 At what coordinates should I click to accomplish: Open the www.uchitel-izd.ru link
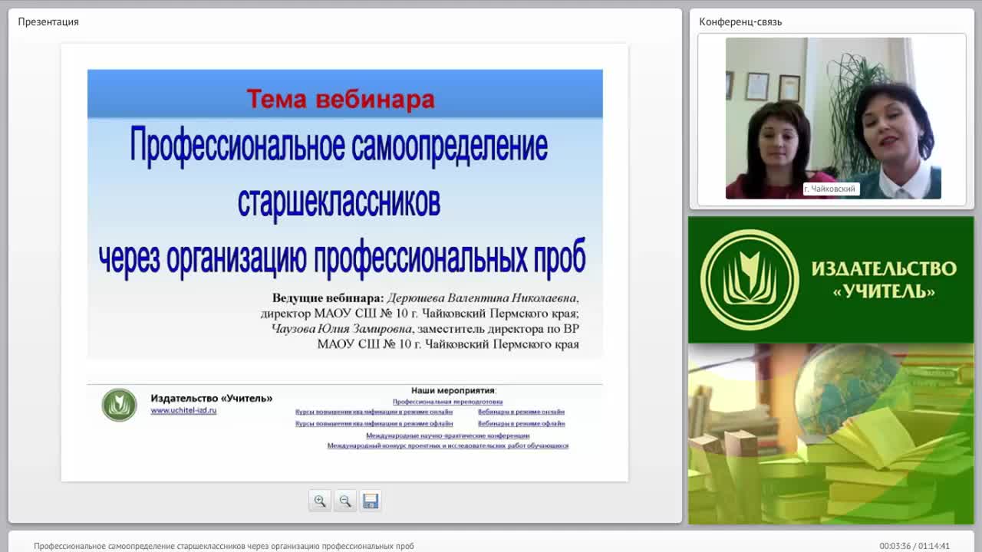(183, 411)
